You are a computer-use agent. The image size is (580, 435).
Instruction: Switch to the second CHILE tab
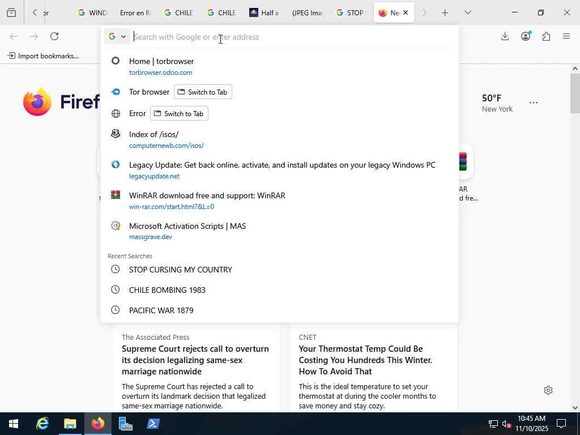[221, 12]
